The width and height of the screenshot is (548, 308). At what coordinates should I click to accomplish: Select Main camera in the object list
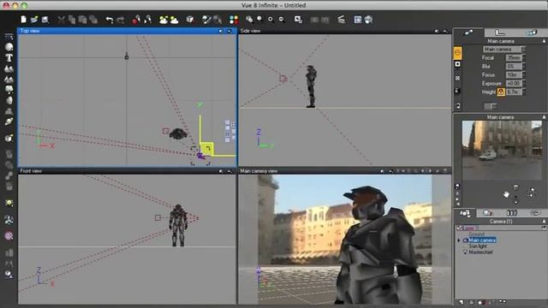point(482,240)
